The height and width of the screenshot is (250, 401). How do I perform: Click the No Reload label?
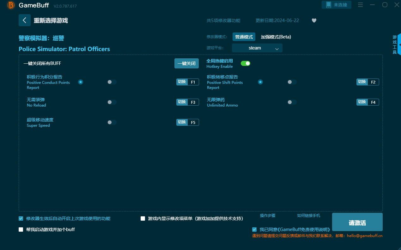[36, 102]
